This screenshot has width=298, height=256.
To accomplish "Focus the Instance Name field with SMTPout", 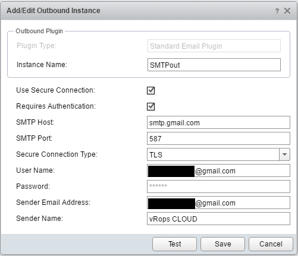I will point(214,65).
